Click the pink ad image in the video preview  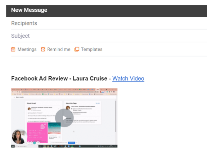pyautogui.click(x=37, y=132)
